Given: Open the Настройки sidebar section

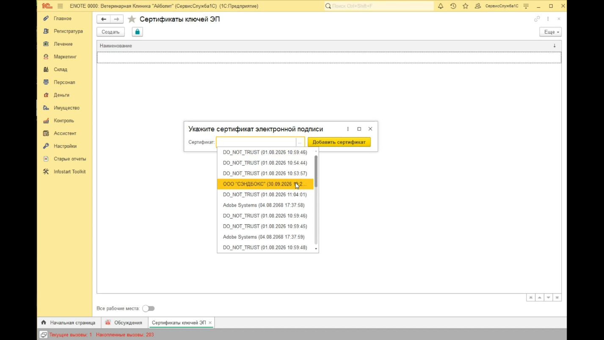Looking at the screenshot, I should (x=65, y=146).
